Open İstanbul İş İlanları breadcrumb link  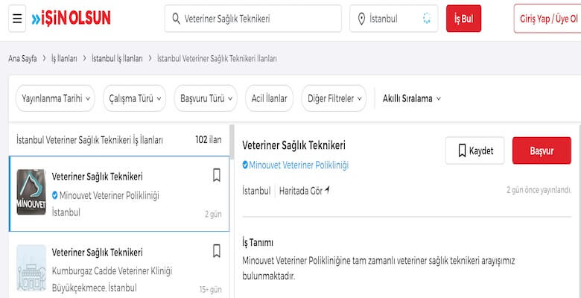click(117, 59)
